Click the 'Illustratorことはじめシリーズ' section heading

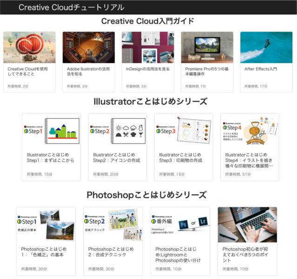[x=151, y=101]
